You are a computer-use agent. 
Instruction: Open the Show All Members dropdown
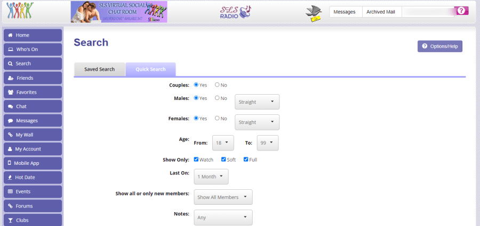point(223,197)
